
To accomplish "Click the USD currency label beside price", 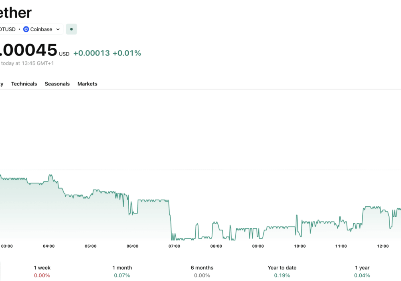I will pos(64,54).
